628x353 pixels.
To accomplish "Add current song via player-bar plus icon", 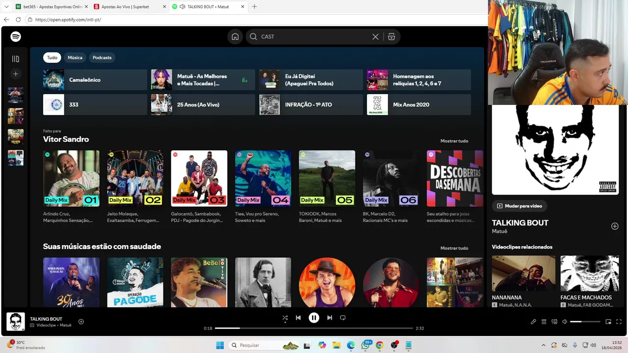I will coord(81,322).
